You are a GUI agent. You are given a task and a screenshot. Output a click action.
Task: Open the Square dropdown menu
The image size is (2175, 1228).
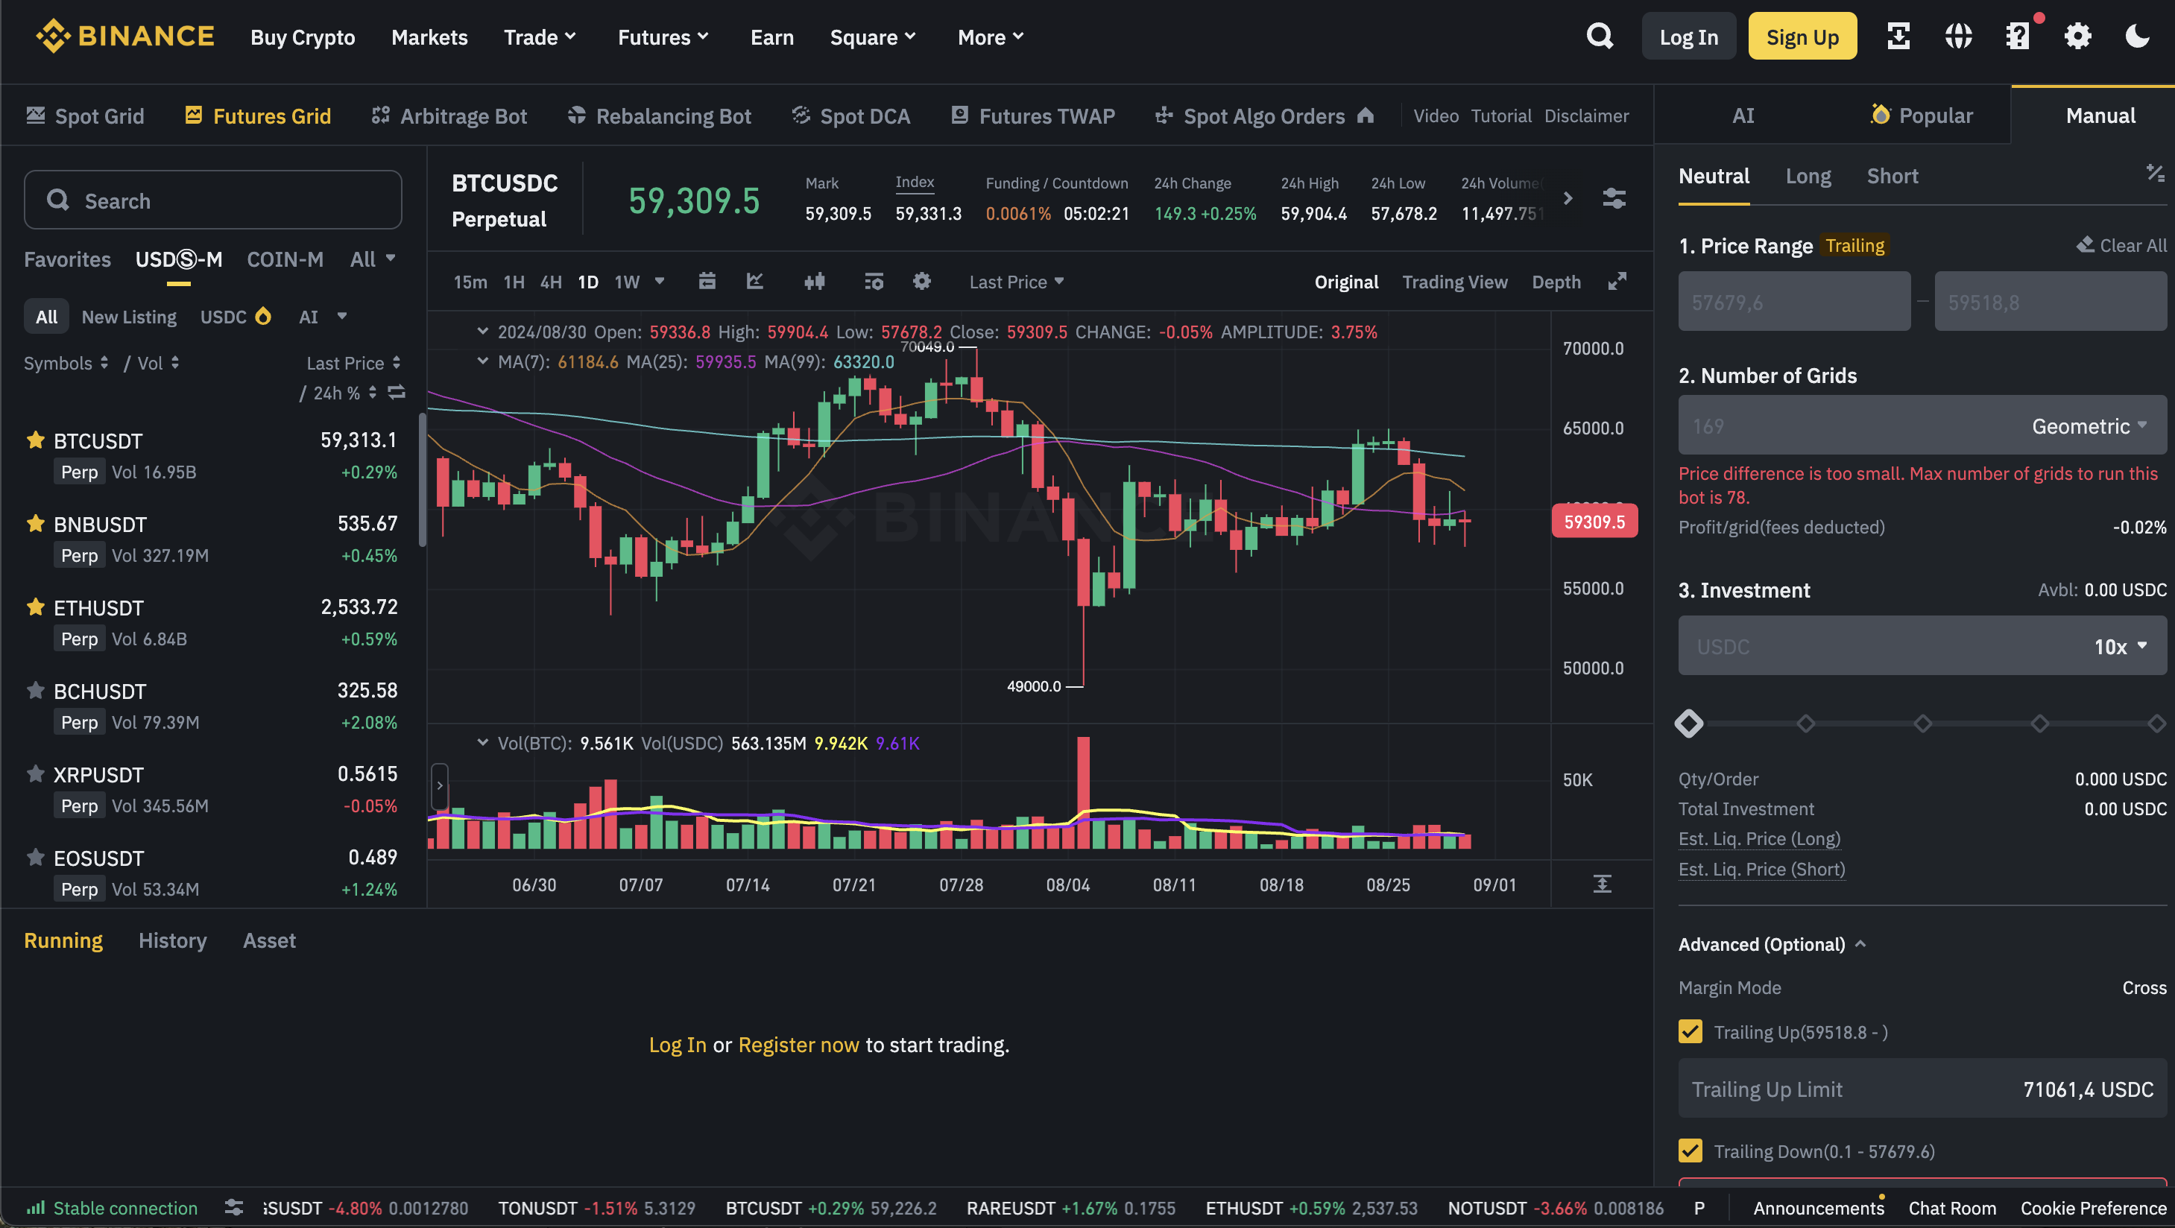pyautogui.click(x=873, y=37)
